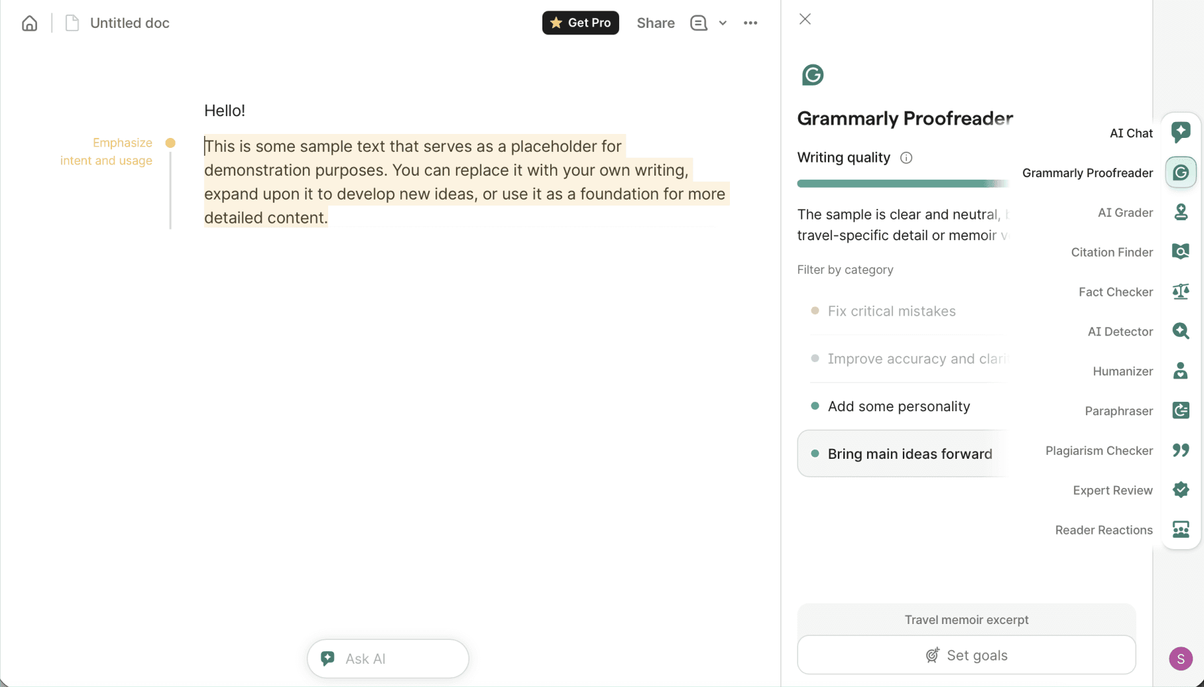Viewport: 1204px width, 687px height.
Task: Open Plagiarism Checker quotes icon
Action: pyautogui.click(x=1181, y=450)
